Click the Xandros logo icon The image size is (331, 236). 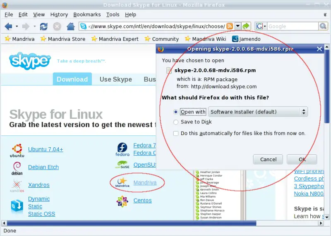click(17, 186)
